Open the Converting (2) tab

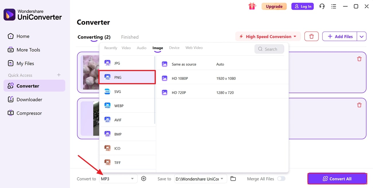tap(94, 37)
